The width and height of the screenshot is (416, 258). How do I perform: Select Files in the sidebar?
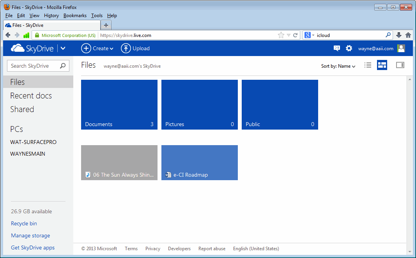coord(38,82)
